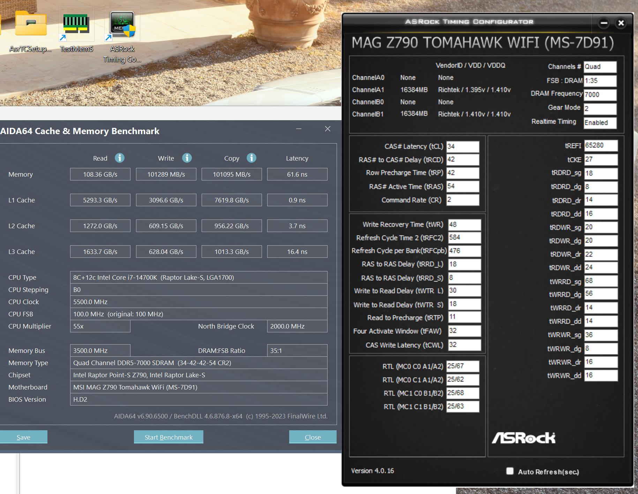Click the Row Precharge Time (tRP) field
The image size is (638, 494).
(463, 173)
